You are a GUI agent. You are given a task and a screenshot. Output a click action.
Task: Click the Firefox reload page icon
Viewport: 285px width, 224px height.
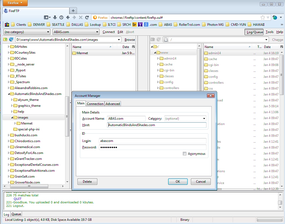click(x=87, y=17)
